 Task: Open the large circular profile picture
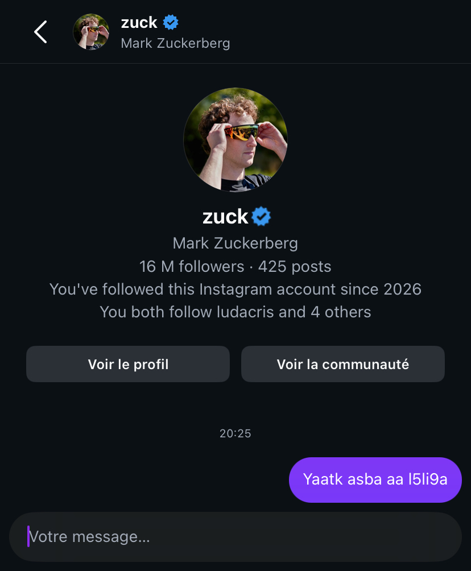pyautogui.click(x=235, y=139)
